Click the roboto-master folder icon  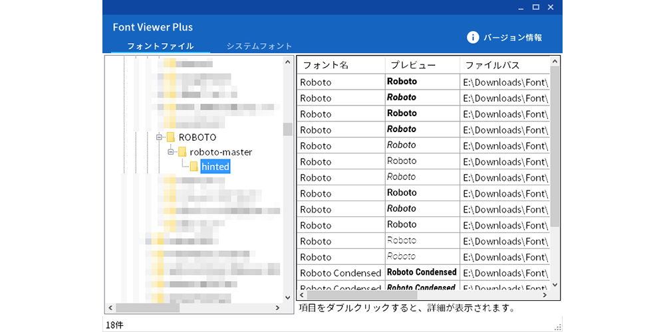coord(182,151)
